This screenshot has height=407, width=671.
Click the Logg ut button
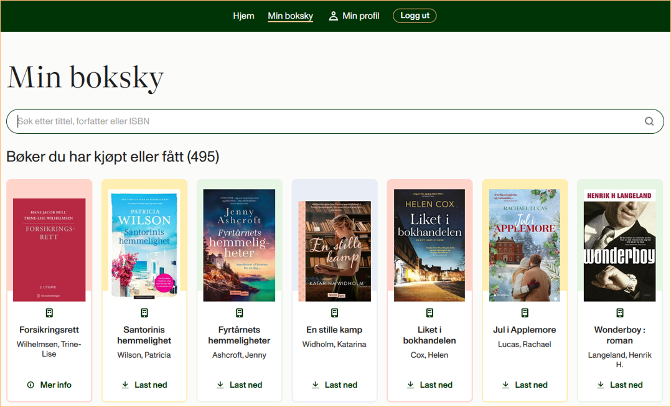[x=415, y=16]
